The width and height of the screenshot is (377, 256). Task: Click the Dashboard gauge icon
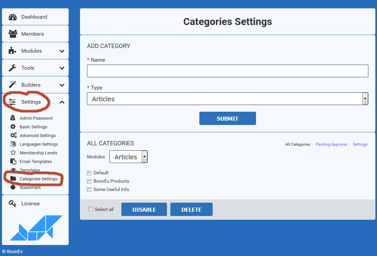[x=13, y=17]
